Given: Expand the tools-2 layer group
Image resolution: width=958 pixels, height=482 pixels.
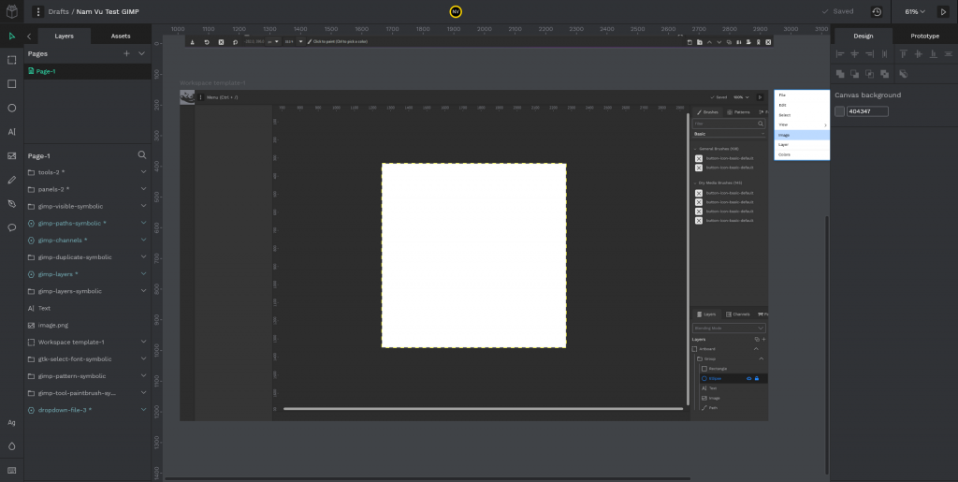Looking at the screenshot, I should [x=143, y=172].
